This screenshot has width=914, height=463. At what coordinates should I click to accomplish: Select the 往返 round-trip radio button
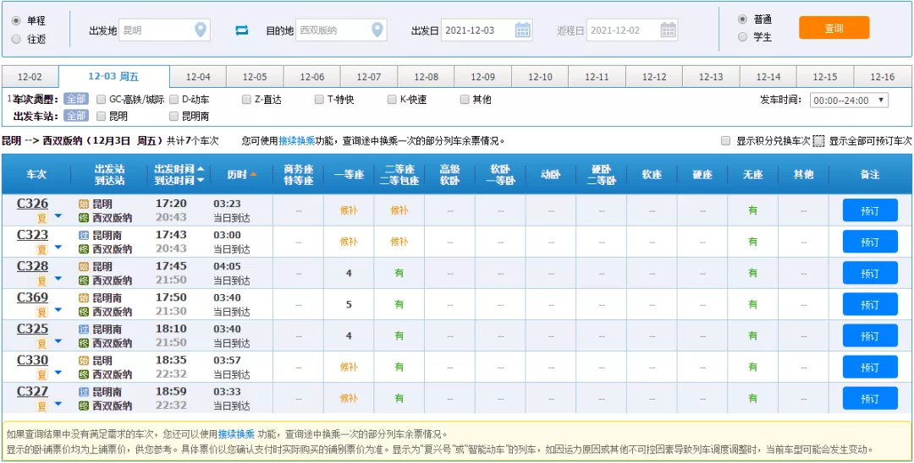(x=16, y=39)
